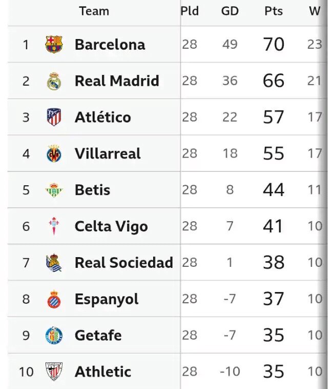This screenshot has height=389, width=335.
Task: Open the Barcelona team link
Action: coord(110,45)
